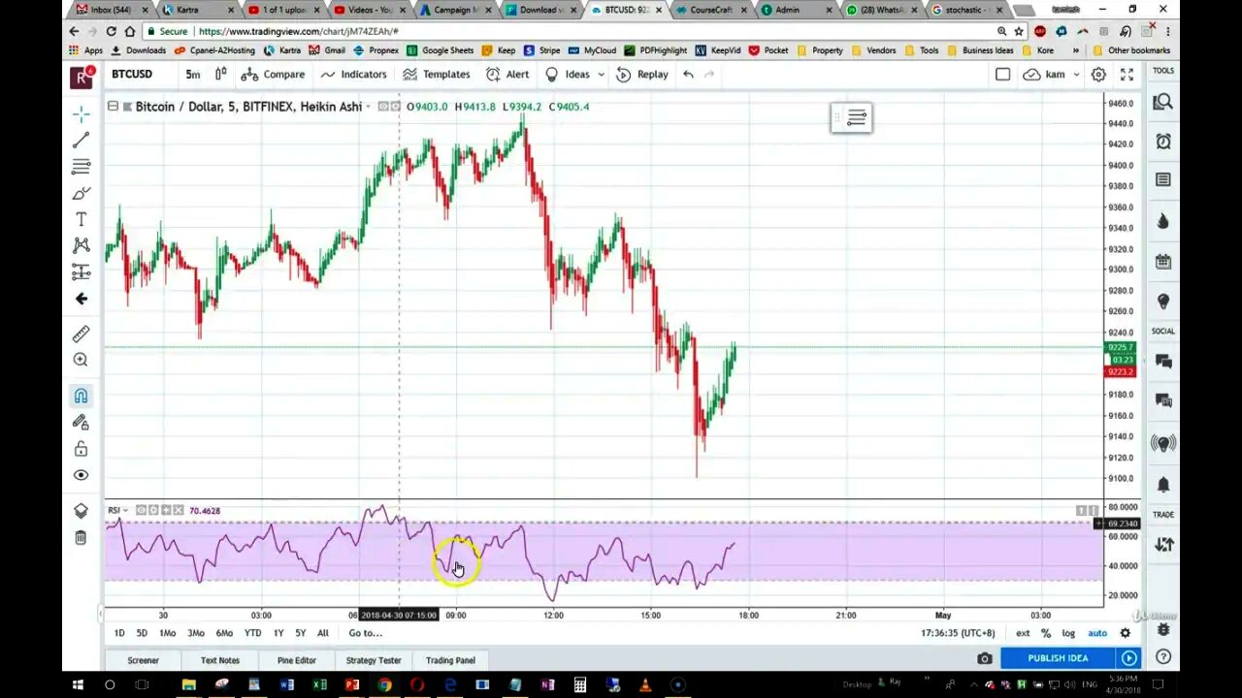
Task: Select the trend line drawing tool
Action: pos(81,141)
